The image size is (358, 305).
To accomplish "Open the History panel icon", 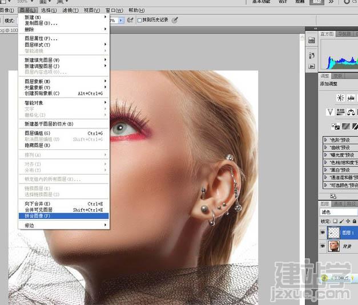I will [312, 55].
